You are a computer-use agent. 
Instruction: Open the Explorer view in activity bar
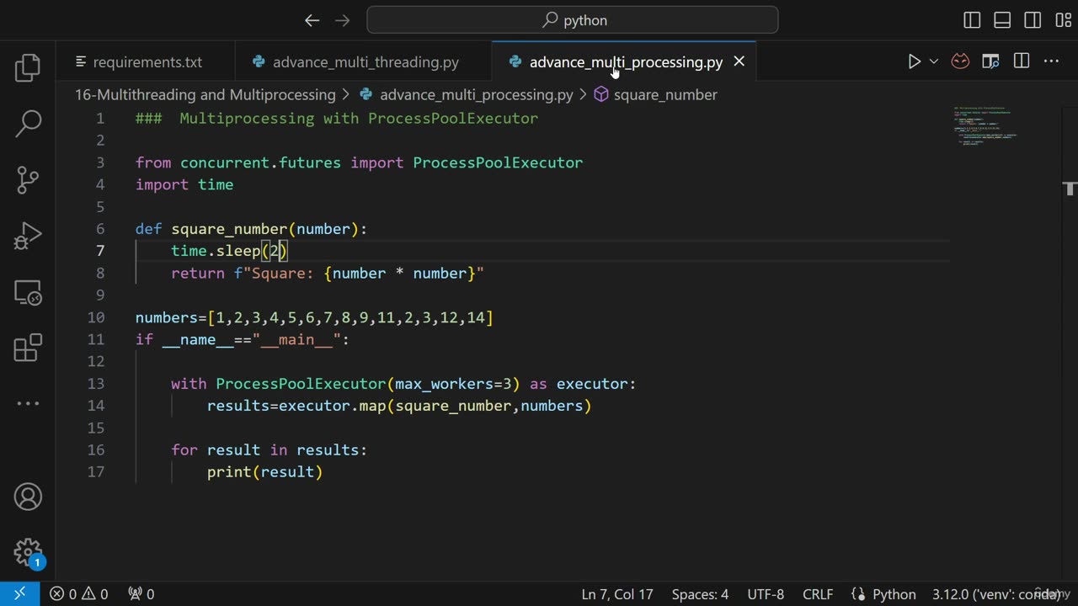click(28, 67)
